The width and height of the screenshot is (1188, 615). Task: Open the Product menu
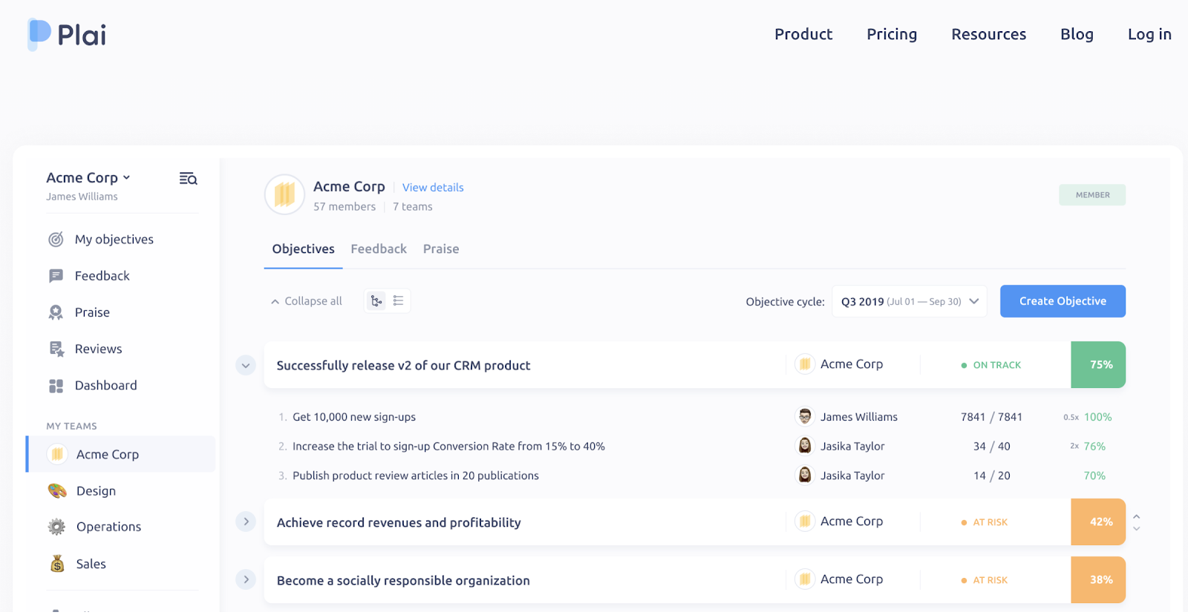[803, 34]
